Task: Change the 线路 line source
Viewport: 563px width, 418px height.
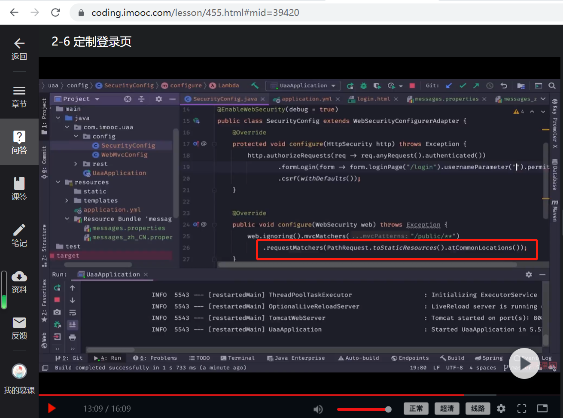Action: pos(478,409)
